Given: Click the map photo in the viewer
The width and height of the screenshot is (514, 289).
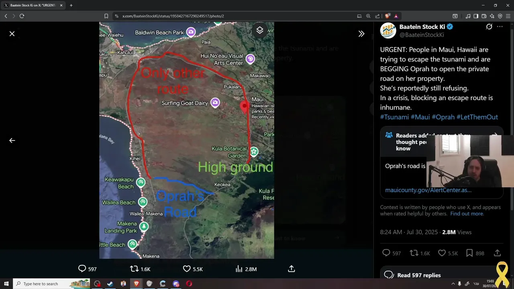Looking at the screenshot, I should 187,140.
